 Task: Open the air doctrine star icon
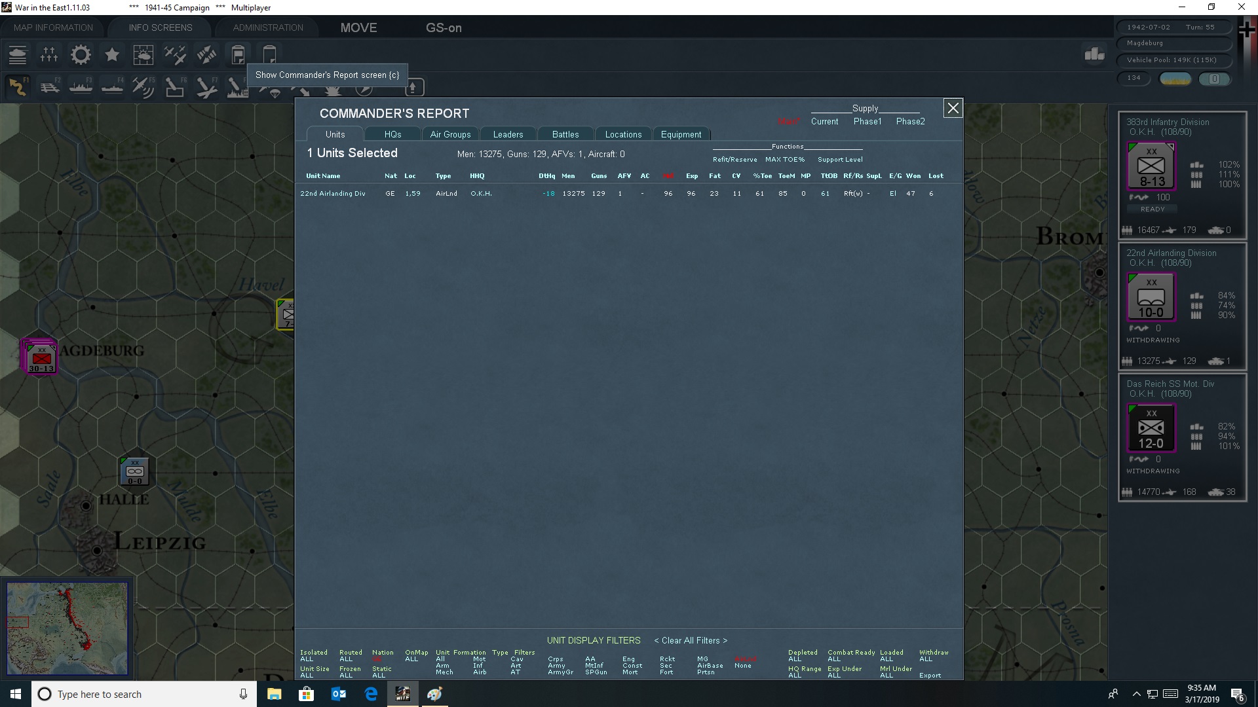click(x=111, y=54)
